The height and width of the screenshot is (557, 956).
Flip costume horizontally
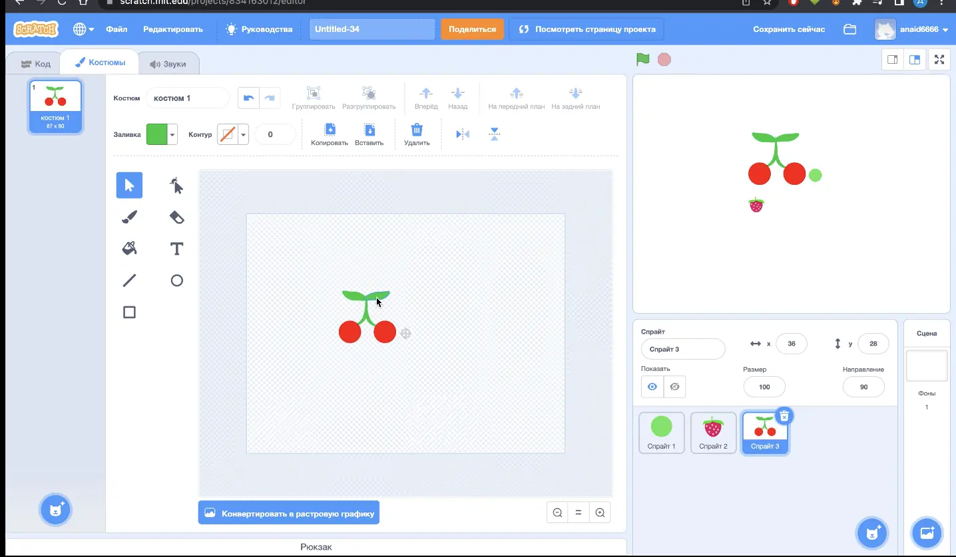(x=463, y=134)
